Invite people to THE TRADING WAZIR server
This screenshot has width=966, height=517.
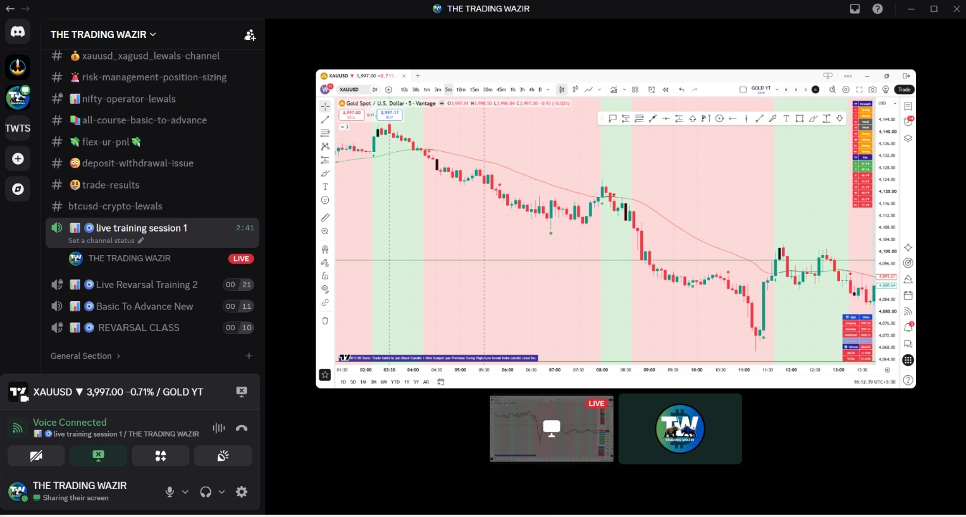pos(250,35)
